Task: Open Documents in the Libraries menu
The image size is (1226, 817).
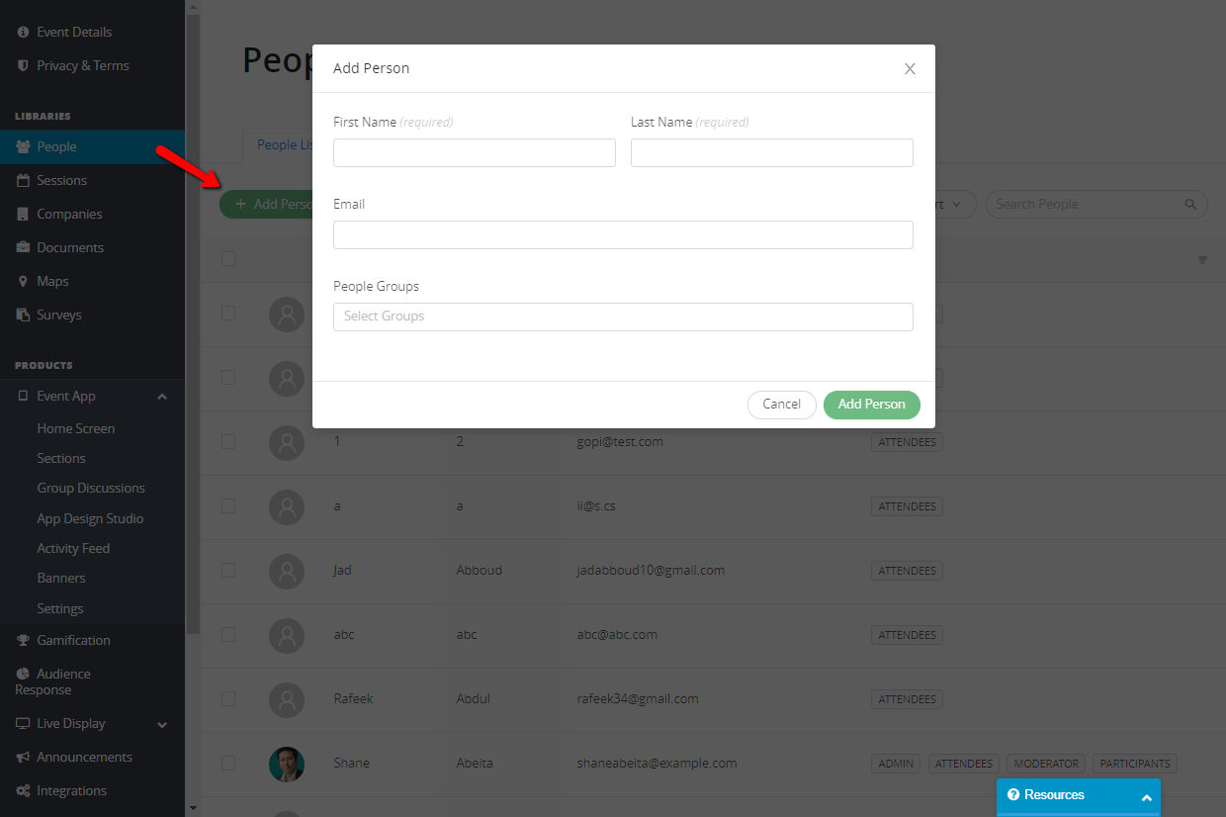Action: [x=70, y=247]
